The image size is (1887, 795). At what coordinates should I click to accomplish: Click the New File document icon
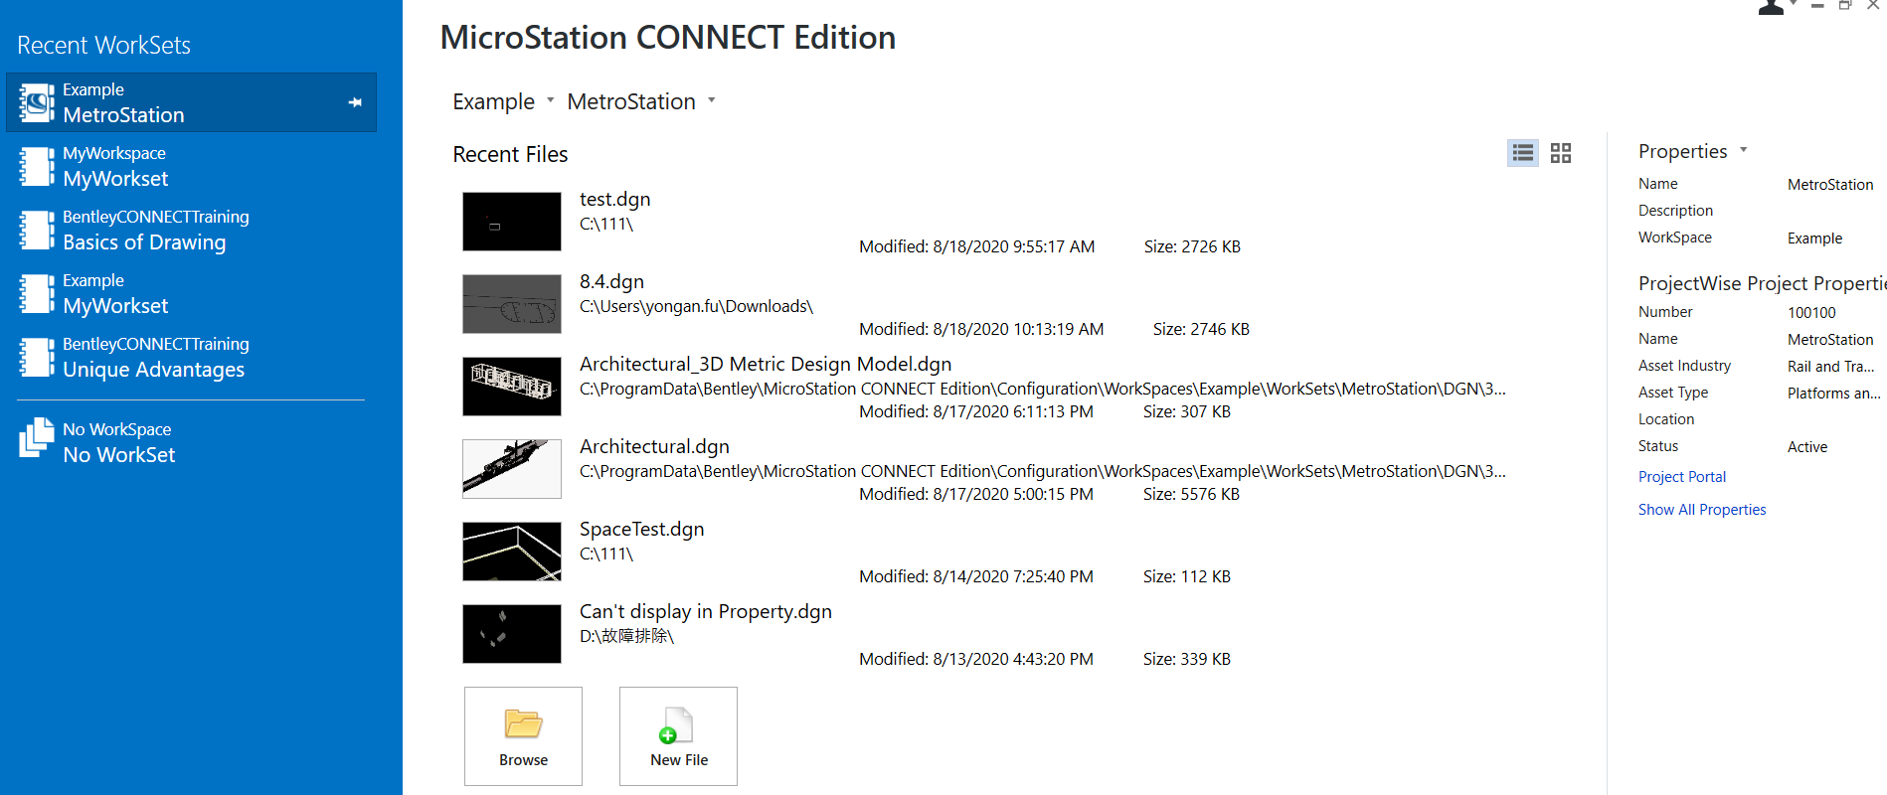coord(678,724)
